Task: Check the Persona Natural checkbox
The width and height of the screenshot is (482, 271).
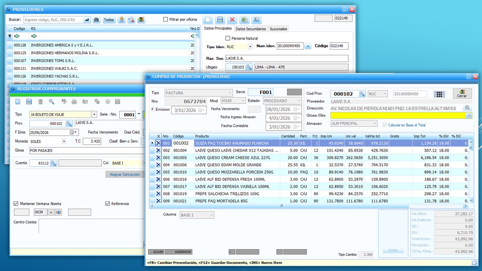Action: click(227, 38)
